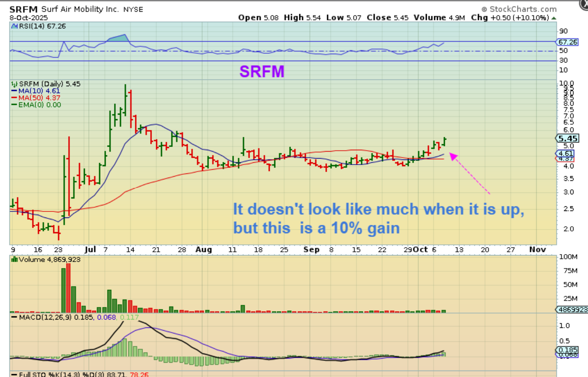
Task: Click the Nov label on the date axis
Action: tap(537, 249)
